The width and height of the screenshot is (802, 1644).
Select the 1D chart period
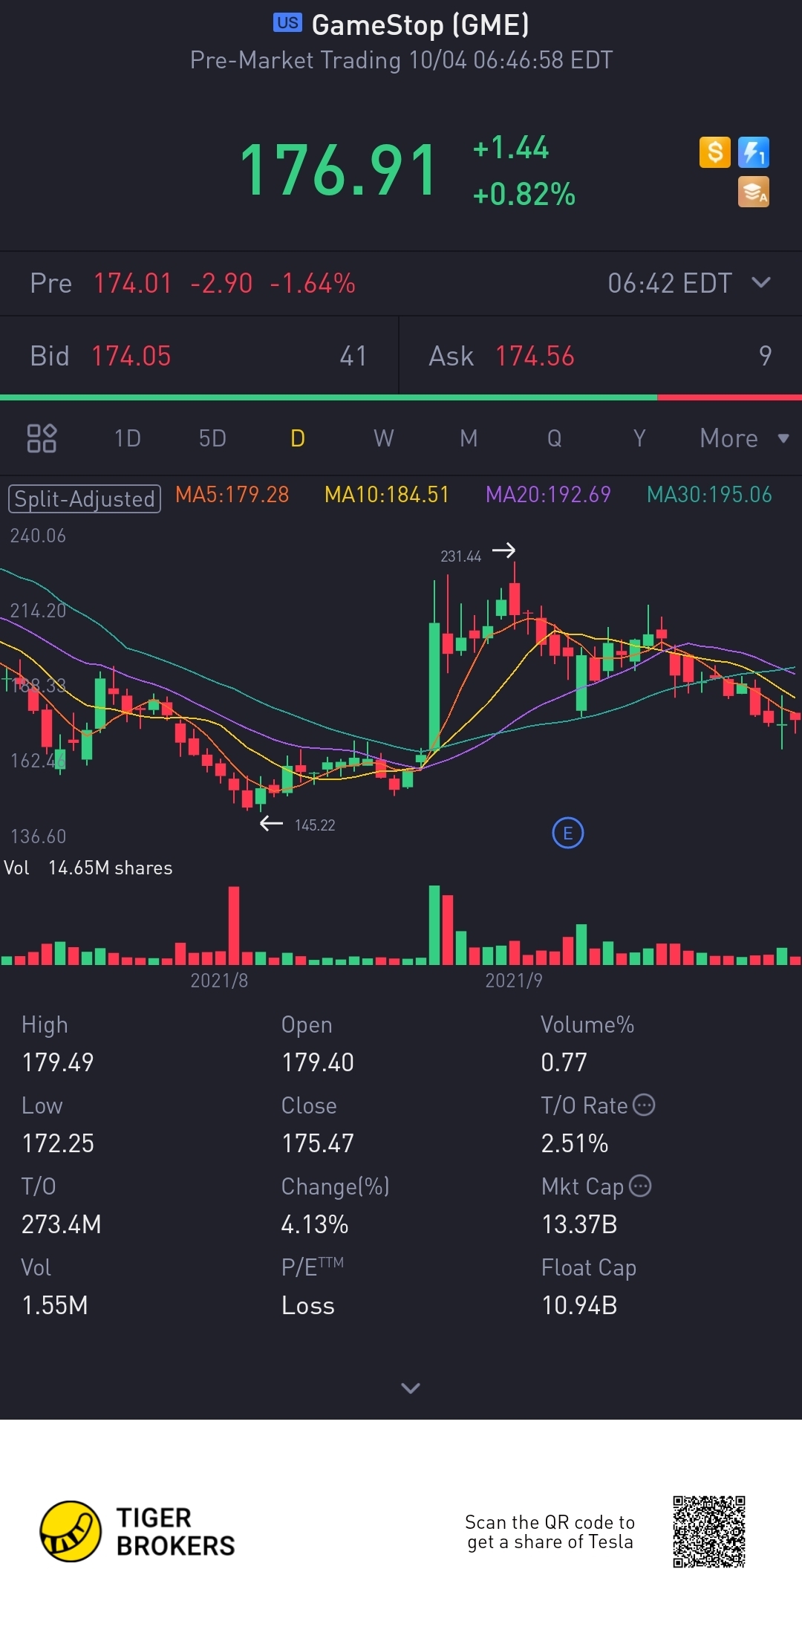pyautogui.click(x=128, y=438)
